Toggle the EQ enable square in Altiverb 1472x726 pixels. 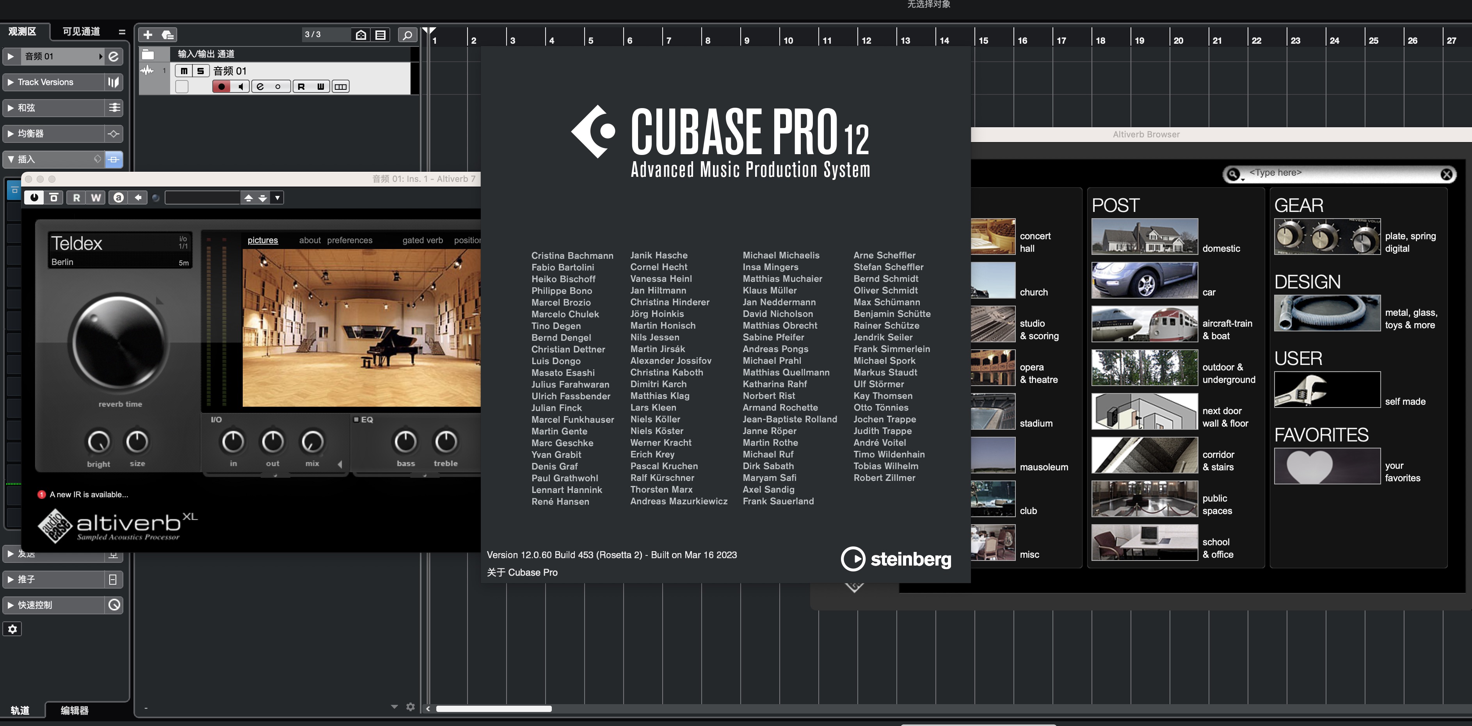(356, 420)
